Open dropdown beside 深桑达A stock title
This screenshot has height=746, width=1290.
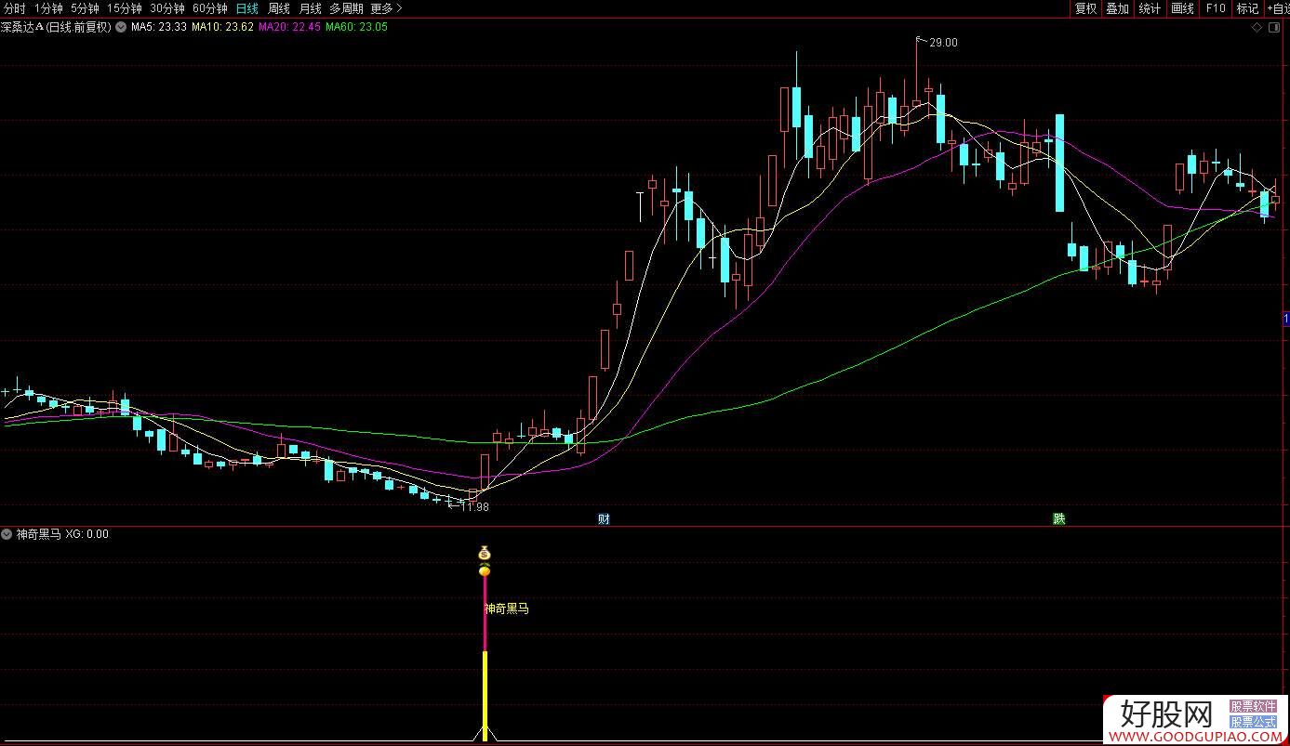[x=121, y=27]
